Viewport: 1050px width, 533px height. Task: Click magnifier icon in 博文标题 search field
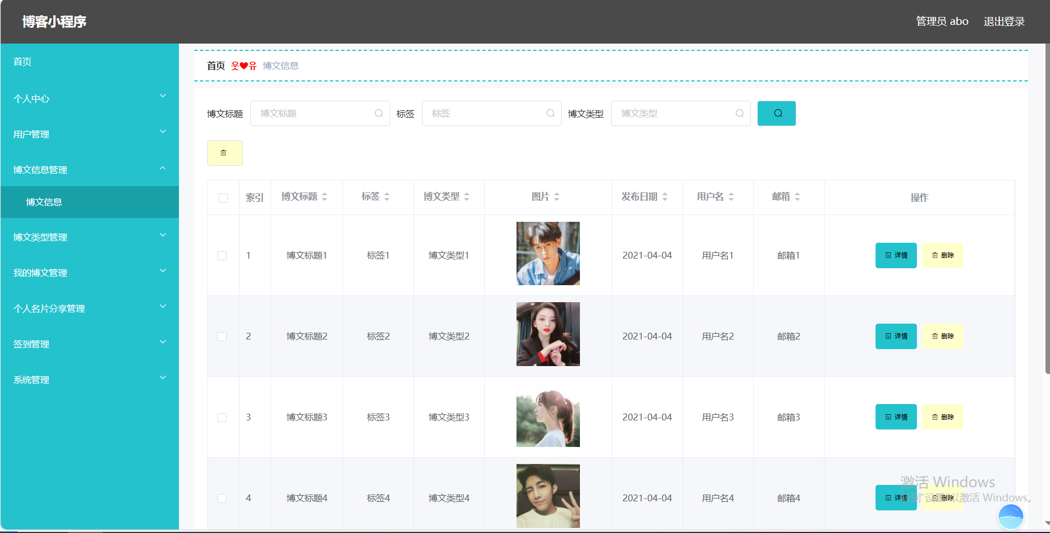(379, 113)
